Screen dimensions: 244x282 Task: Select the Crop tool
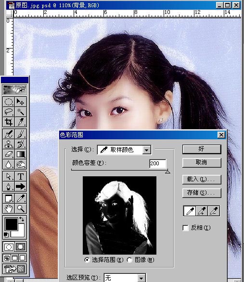9,122
